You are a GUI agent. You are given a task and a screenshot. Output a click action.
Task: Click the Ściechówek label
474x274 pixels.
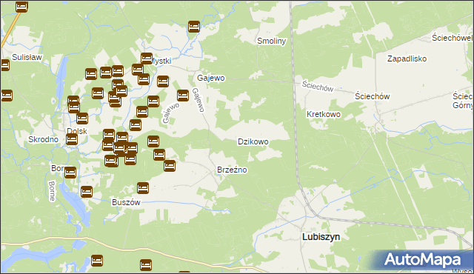453,38
